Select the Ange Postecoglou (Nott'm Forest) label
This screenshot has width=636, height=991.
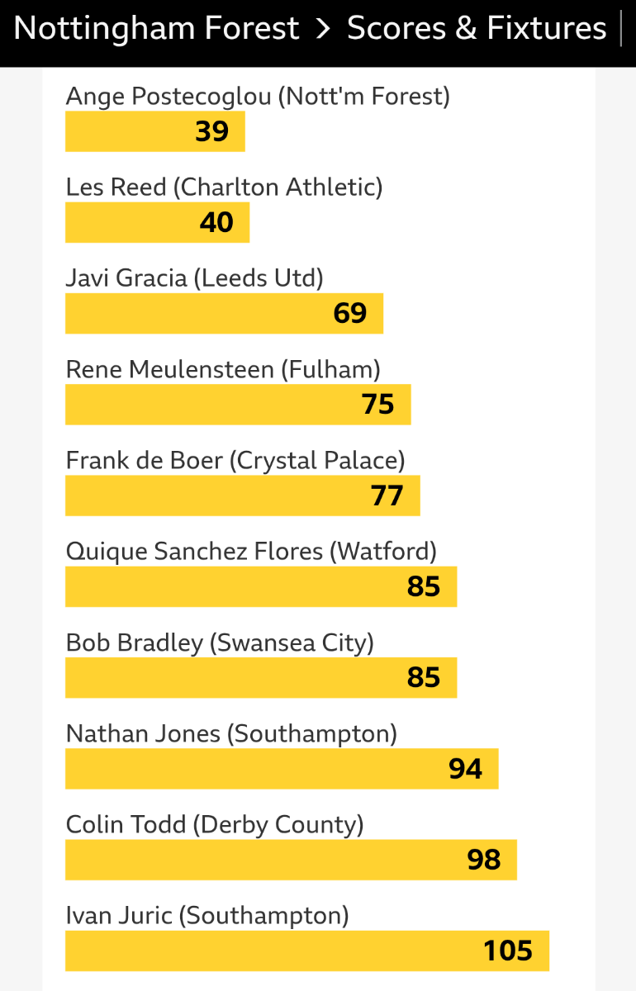pos(258,97)
